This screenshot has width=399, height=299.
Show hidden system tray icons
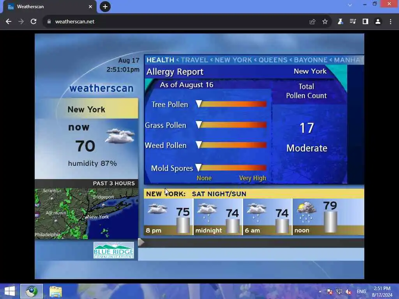coord(320,292)
